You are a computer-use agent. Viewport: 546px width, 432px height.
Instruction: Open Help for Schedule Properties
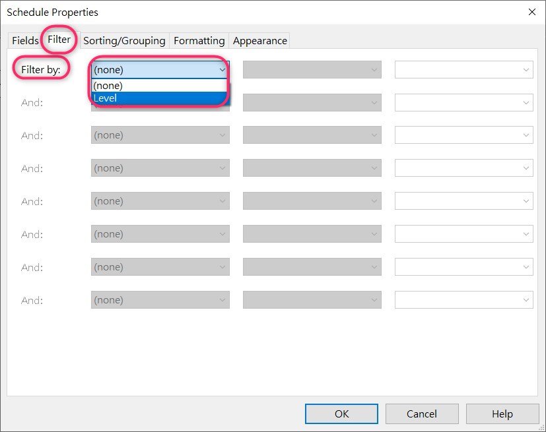pos(502,414)
